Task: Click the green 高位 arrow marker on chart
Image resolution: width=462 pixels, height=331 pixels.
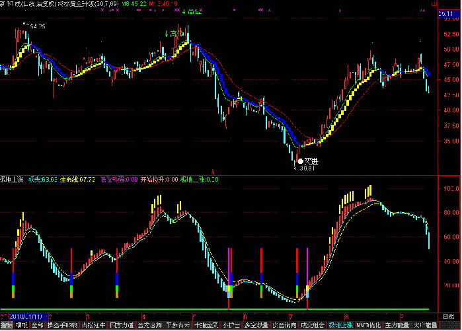Action: click(172, 33)
